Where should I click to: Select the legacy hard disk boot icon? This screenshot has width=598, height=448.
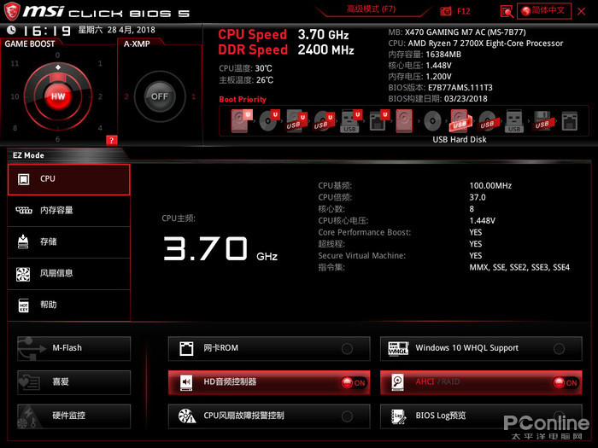coord(404,121)
